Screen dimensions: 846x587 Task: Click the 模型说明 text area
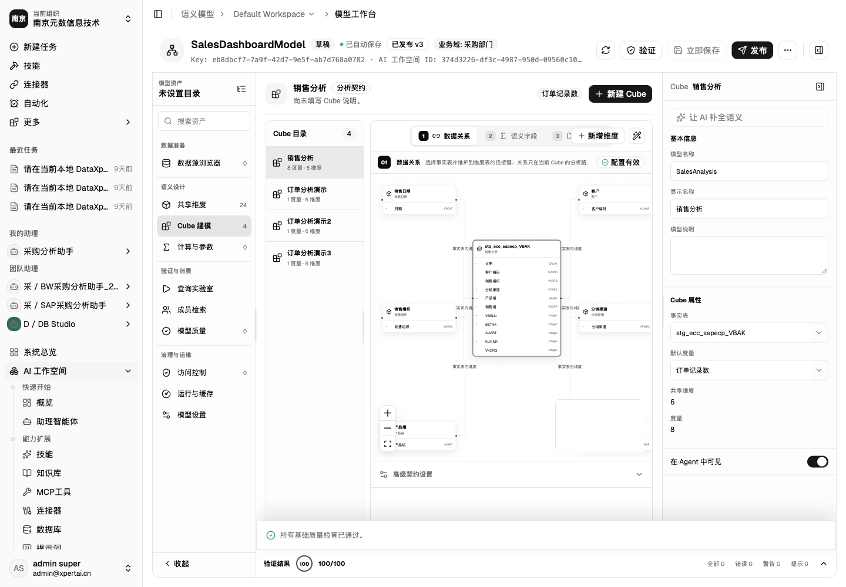click(x=749, y=255)
